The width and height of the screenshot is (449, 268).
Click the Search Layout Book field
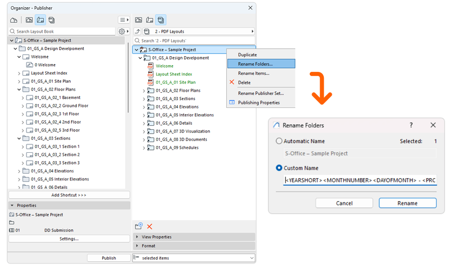pyautogui.click(x=62, y=31)
